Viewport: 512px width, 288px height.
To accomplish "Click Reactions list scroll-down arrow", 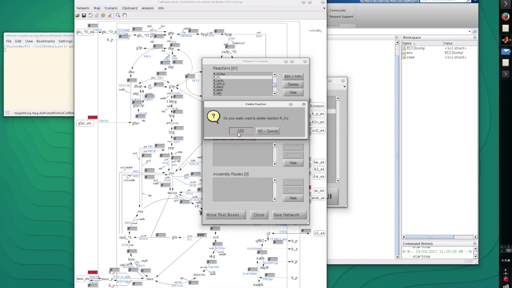I will click(274, 94).
